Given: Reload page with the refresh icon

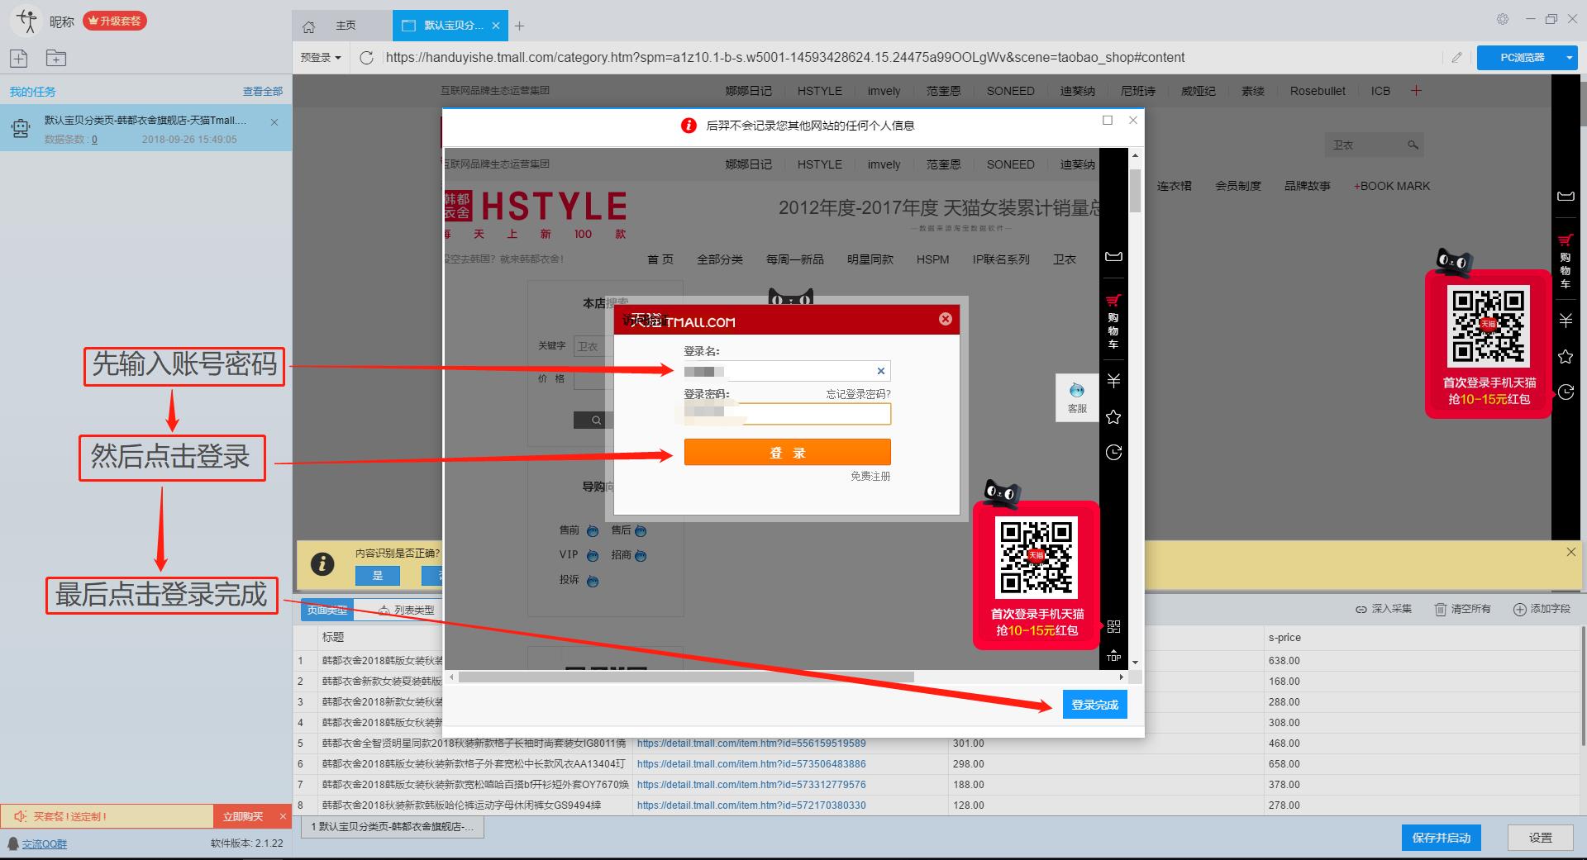Looking at the screenshot, I should click(x=367, y=57).
